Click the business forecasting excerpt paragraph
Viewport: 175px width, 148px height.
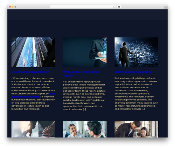pyautogui.click(x=136, y=93)
